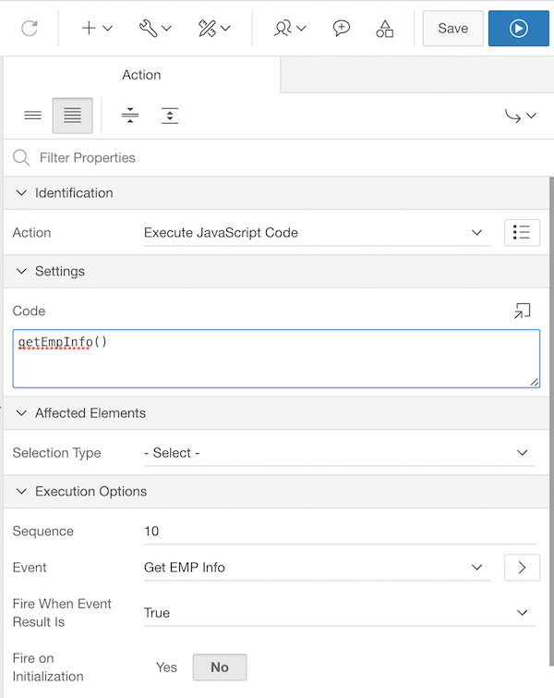Select the Action tab
This screenshot has height=698, width=554.
[141, 75]
